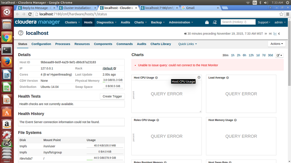Image resolution: width=291 pixels, height=163 pixels.
Task: Open LibreOffice Impress from the dock
Action: coord(7,99)
